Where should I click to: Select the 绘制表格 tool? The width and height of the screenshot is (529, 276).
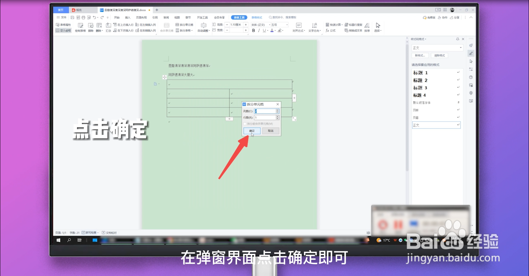[80, 27]
